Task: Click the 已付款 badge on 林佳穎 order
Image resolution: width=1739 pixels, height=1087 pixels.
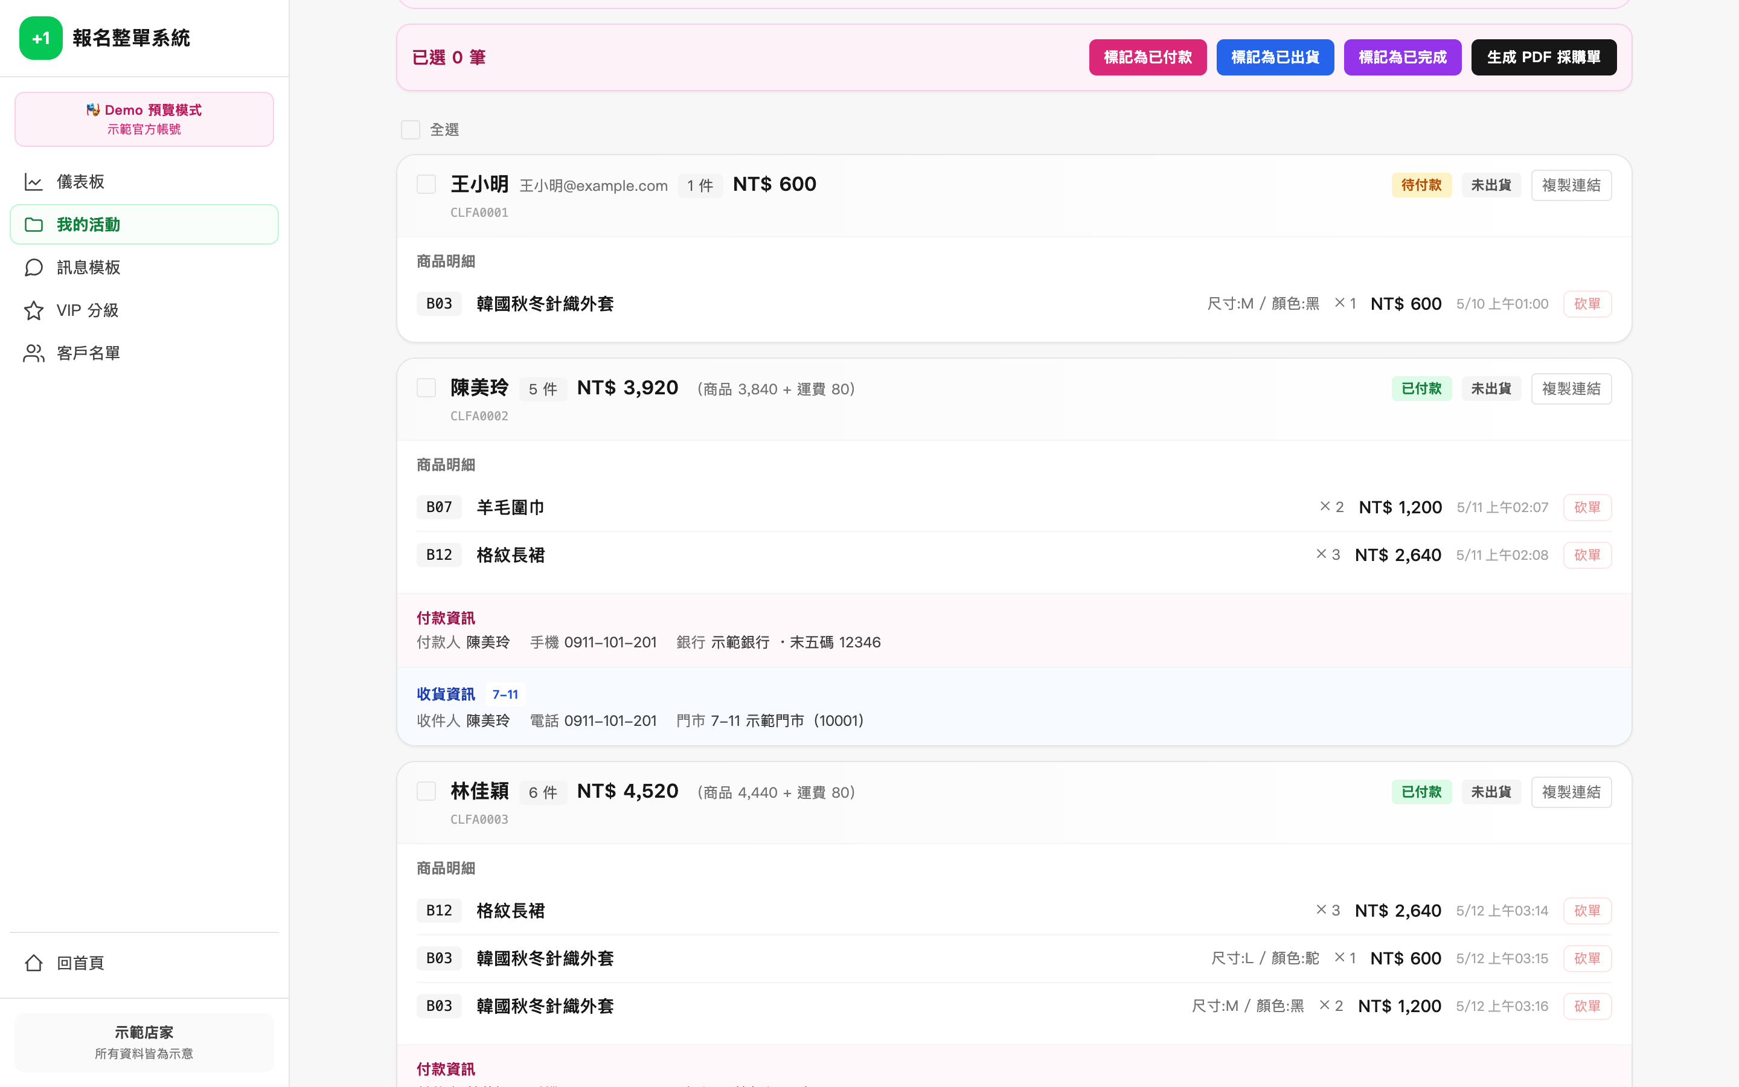Action: 1421,792
